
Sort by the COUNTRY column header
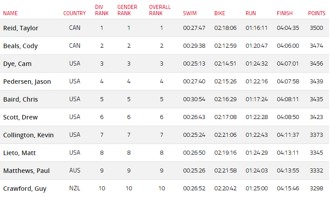click(75, 13)
